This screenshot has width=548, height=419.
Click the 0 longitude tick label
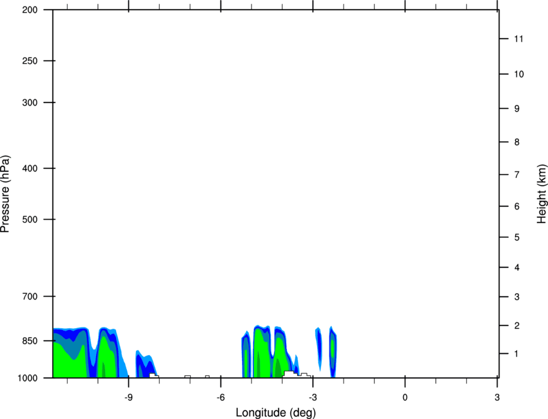405,397
